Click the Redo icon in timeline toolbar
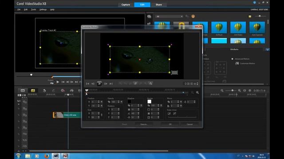Viewport: 284px width, 159px height. [x=53, y=91]
